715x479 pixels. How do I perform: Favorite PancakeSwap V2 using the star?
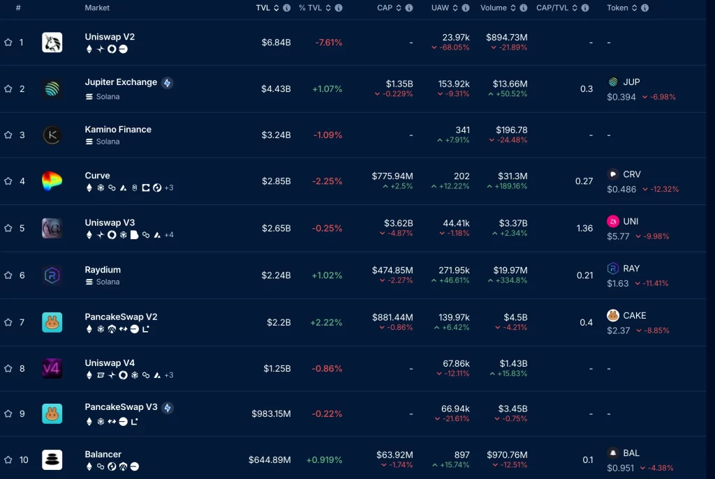[x=8, y=322]
